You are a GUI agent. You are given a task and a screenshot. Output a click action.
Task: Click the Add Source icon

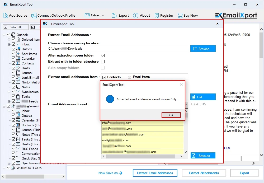(x=5, y=16)
